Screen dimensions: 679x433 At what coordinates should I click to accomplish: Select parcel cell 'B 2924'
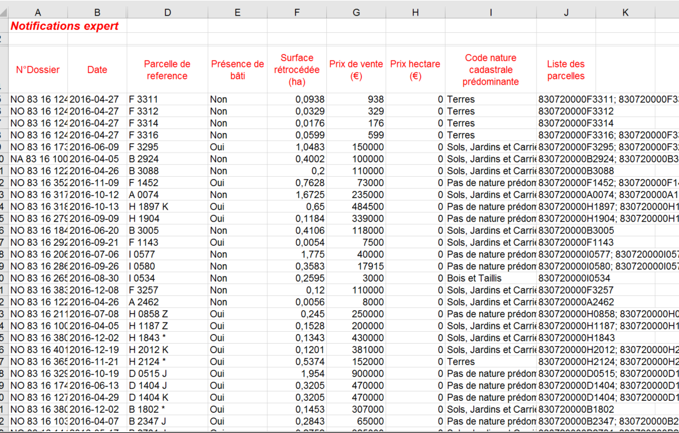pyautogui.click(x=167, y=159)
